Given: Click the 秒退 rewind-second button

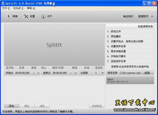Looking at the screenshot, I should [22, 68].
